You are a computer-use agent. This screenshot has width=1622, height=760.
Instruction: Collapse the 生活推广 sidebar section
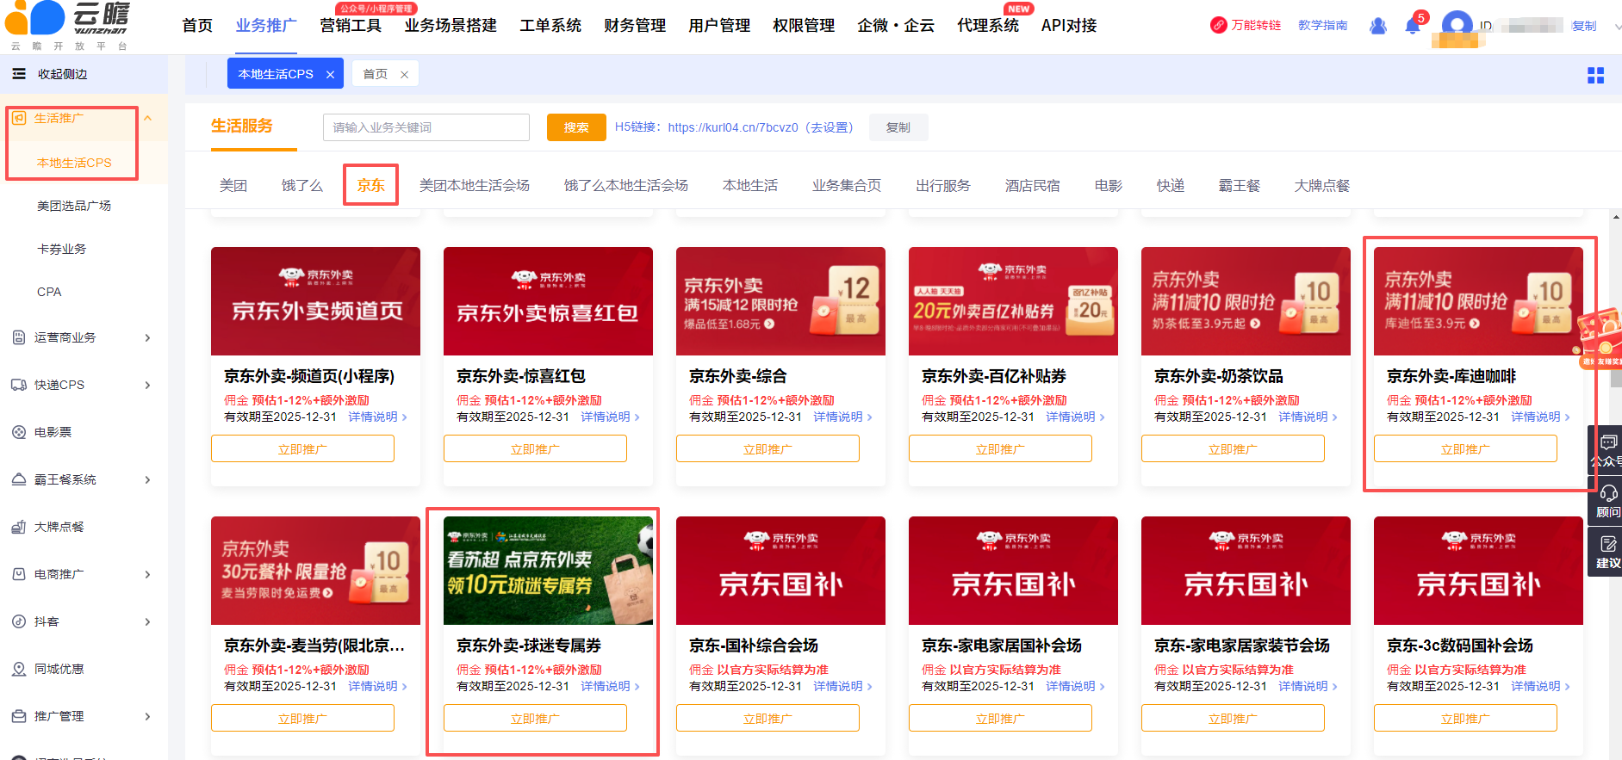tap(148, 119)
